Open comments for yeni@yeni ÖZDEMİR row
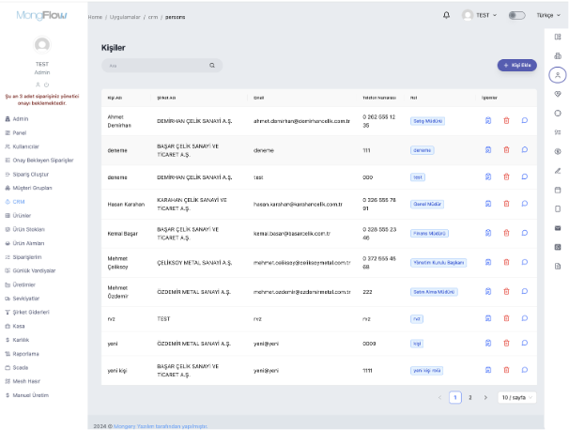Viewport: 569px width, 430px height. 524,343
